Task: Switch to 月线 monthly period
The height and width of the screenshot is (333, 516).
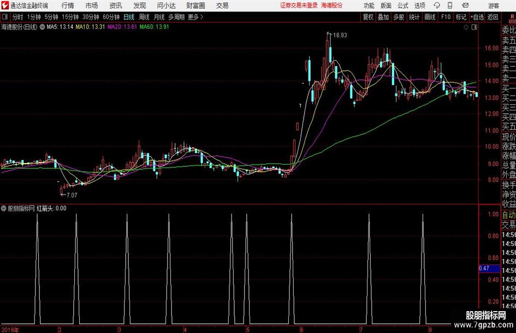Action: 159,17
